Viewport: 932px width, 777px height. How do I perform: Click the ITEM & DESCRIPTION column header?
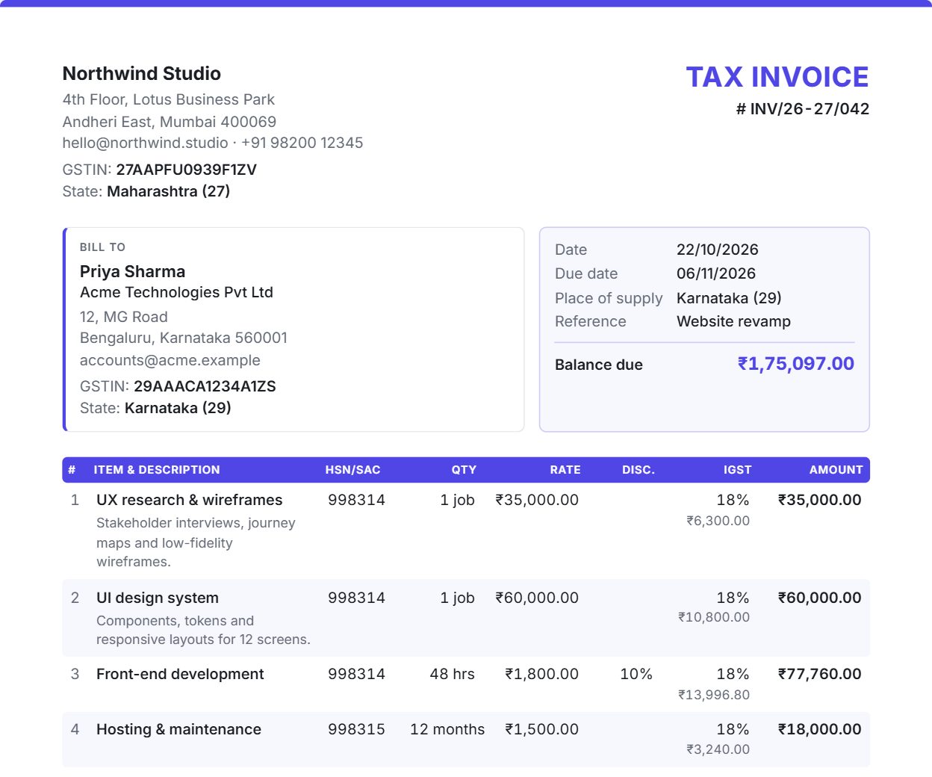tap(157, 470)
